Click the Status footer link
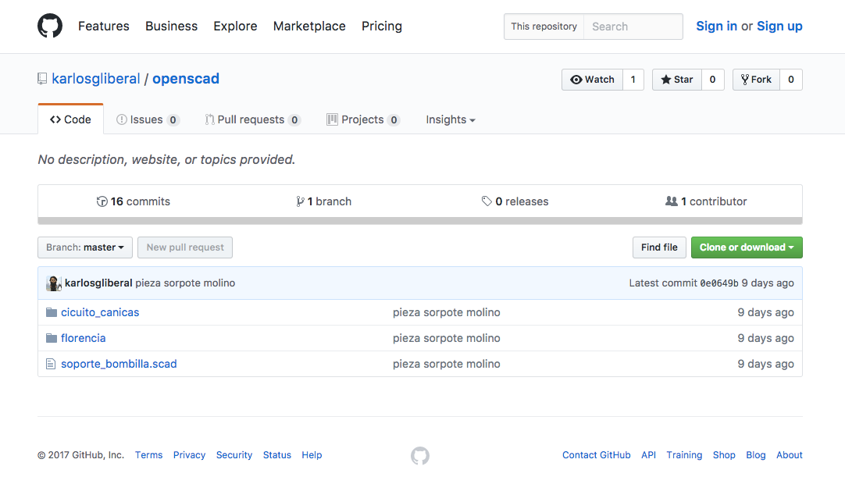The width and height of the screenshot is (845, 502). coord(277,455)
